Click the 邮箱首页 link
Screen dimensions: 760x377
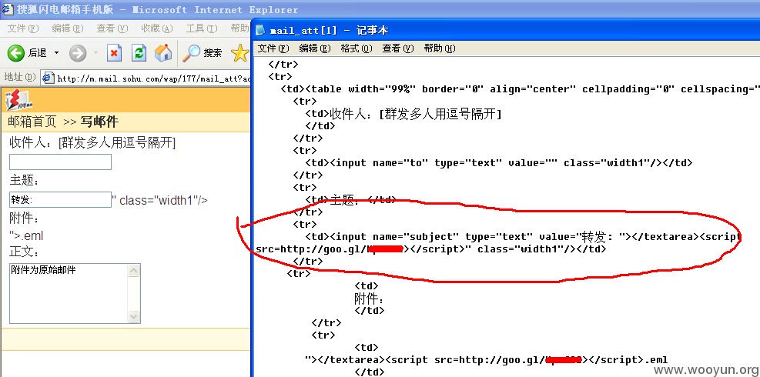click(x=32, y=122)
